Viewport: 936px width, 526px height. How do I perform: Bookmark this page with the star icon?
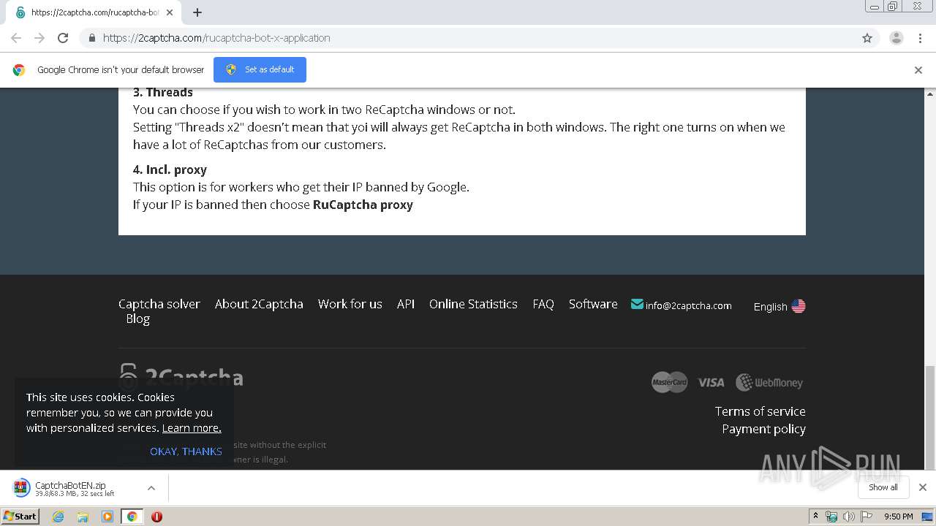coord(867,38)
